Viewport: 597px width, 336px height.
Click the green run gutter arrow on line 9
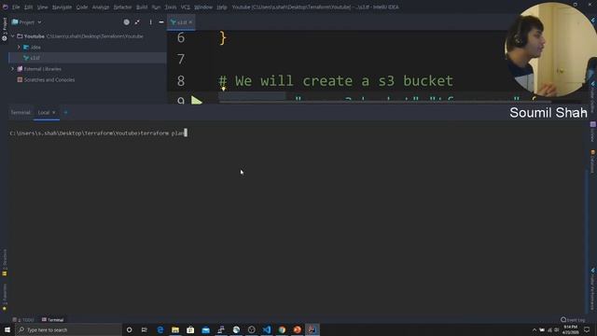197,101
